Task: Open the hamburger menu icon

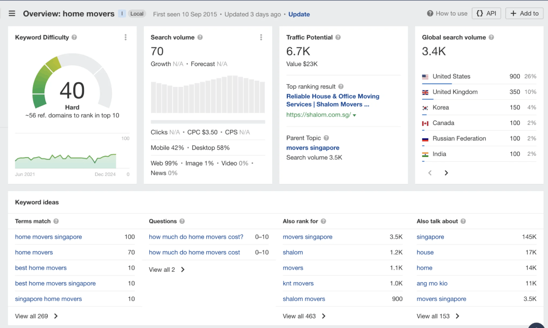Action: pos(12,14)
